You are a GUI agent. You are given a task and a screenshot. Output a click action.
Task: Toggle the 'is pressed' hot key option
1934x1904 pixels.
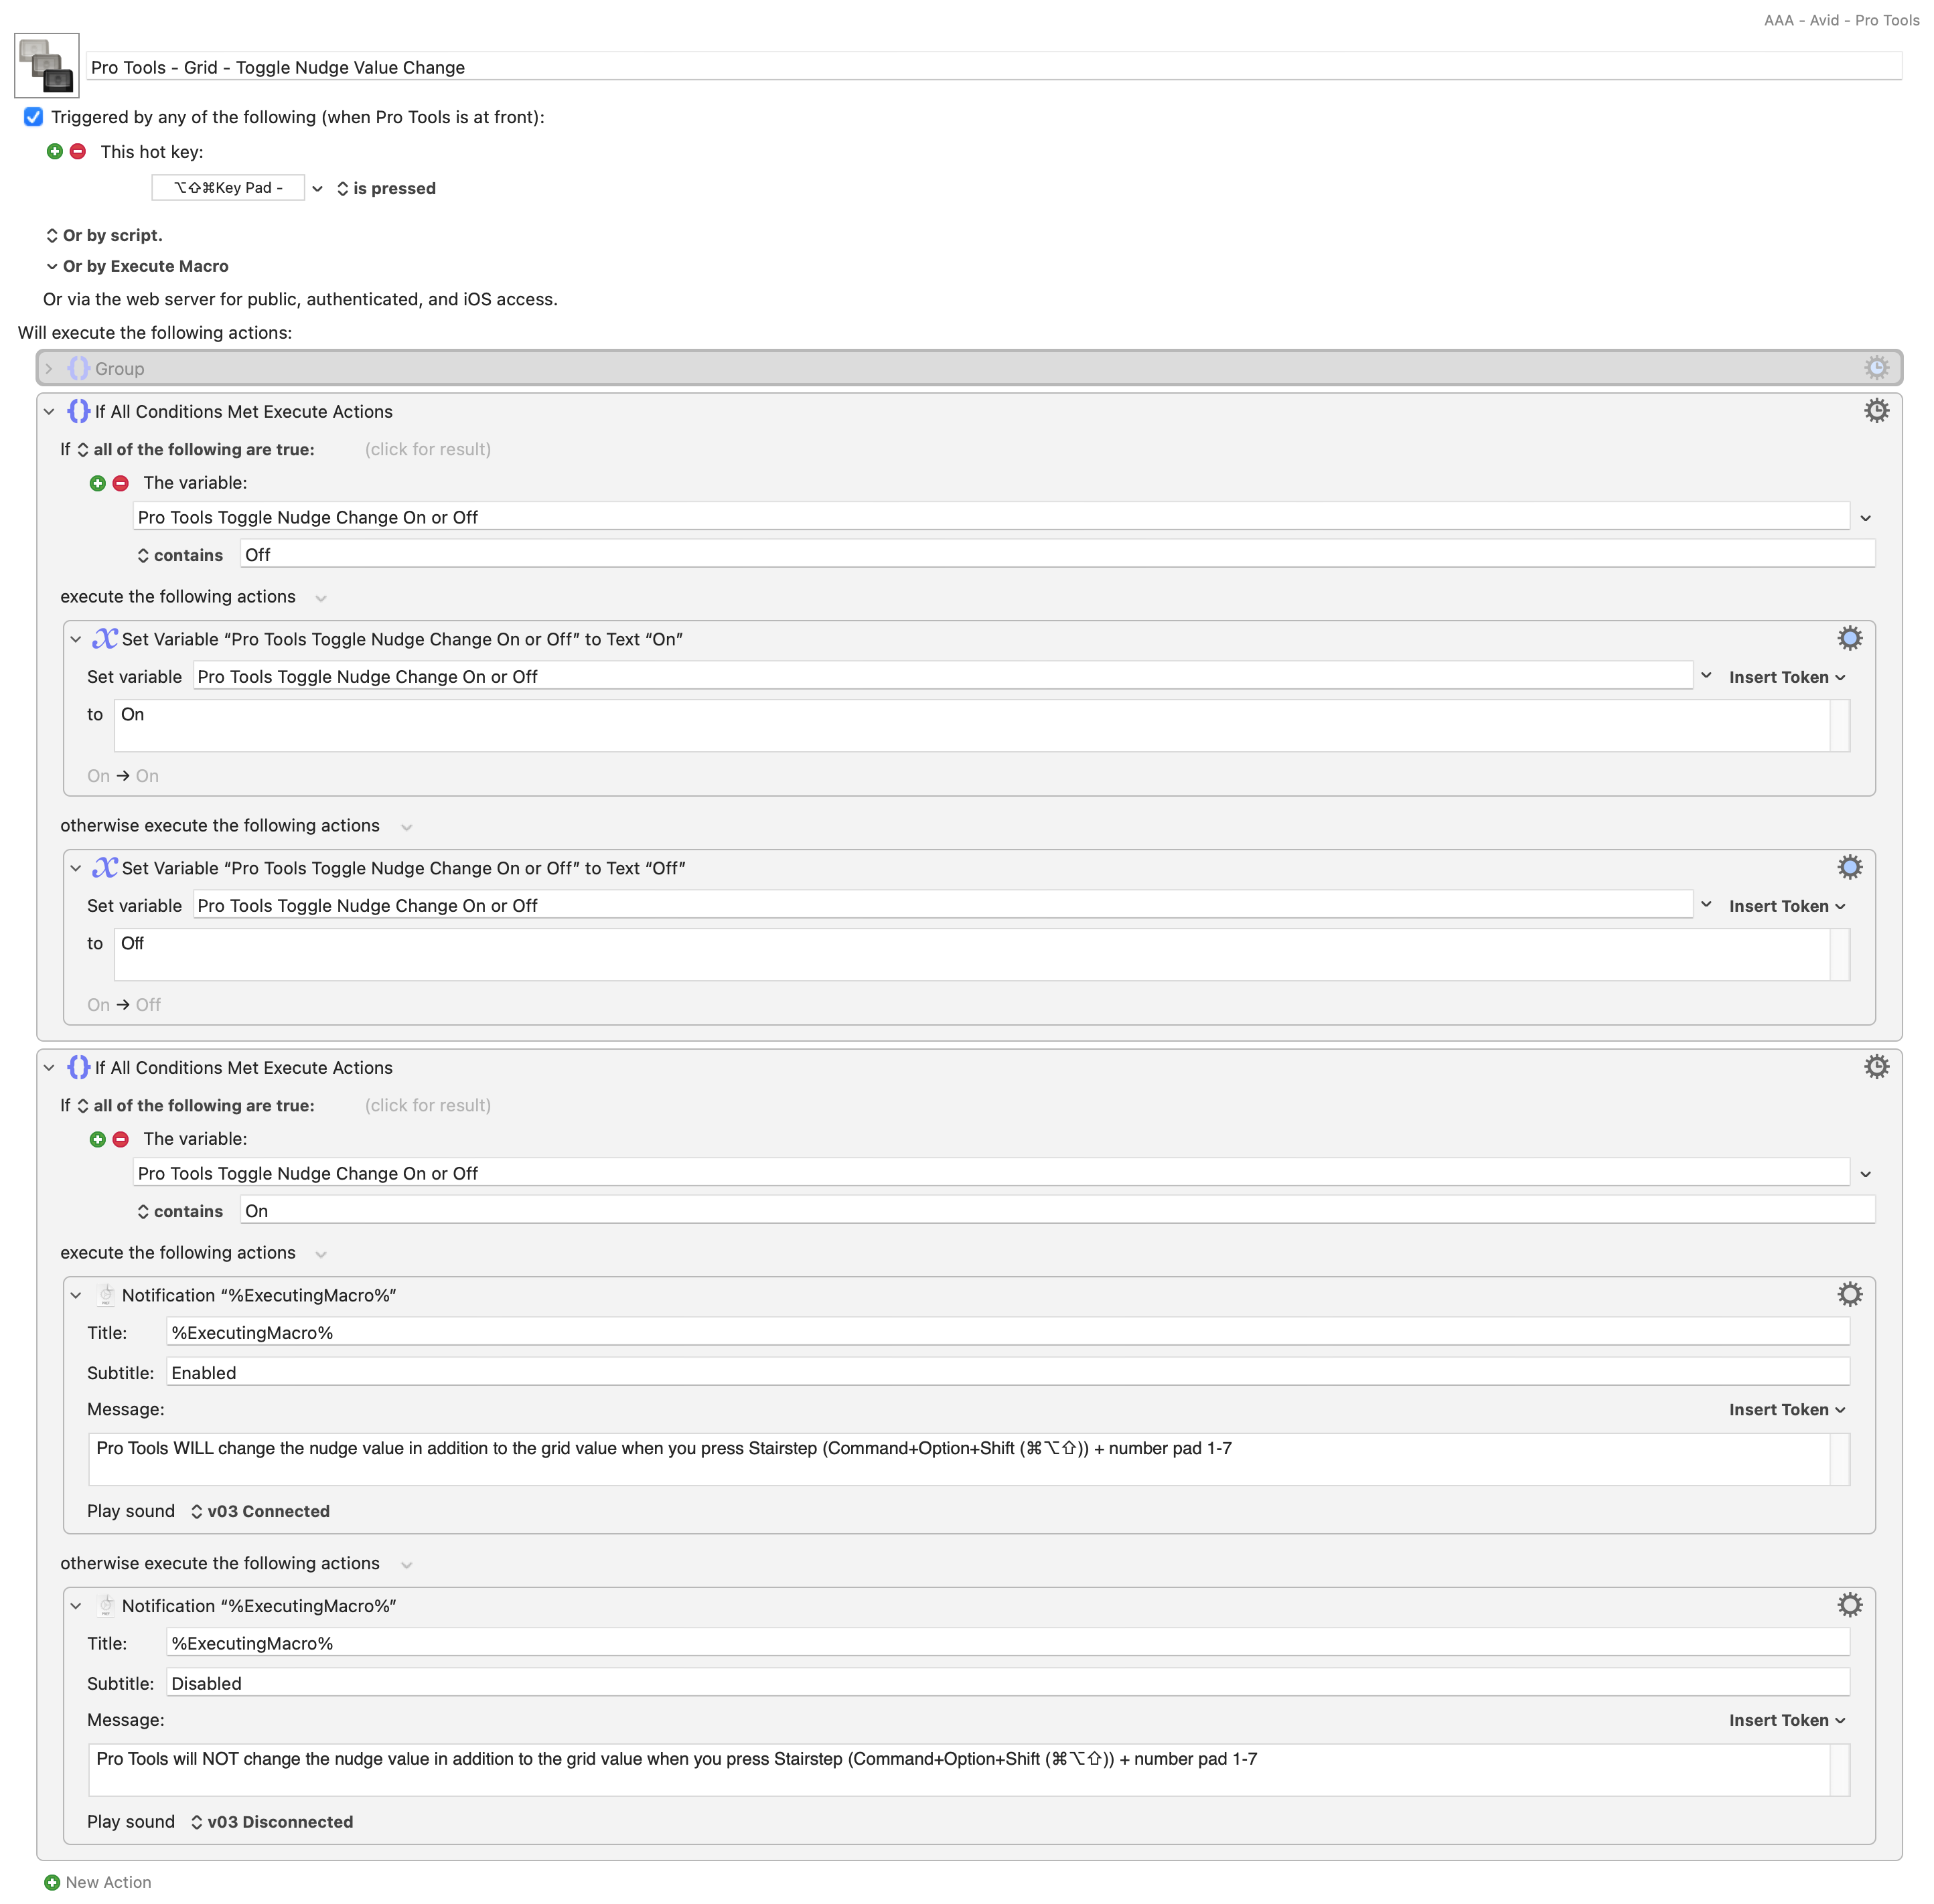coord(386,188)
